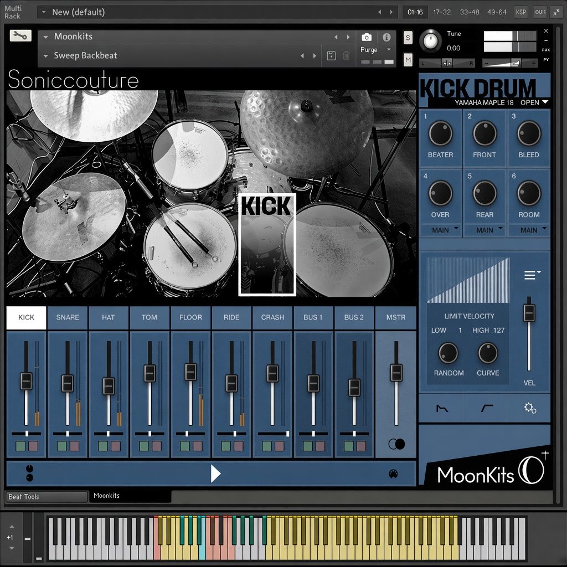Open the filter curve icon
Screen dimensions: 567x567
(487, 408)
